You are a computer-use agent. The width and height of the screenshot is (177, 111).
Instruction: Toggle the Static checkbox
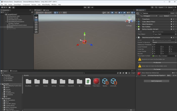pyautogui.click(x=169, y=13)
